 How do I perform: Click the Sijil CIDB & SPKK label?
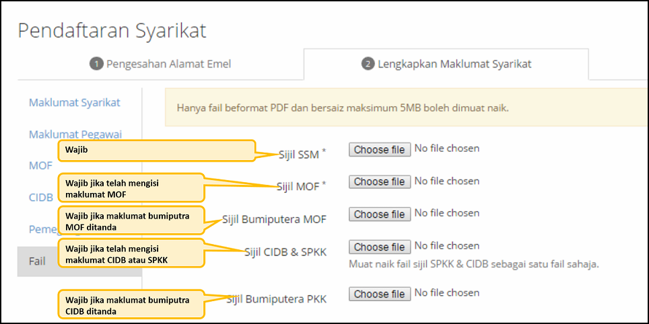285,251
